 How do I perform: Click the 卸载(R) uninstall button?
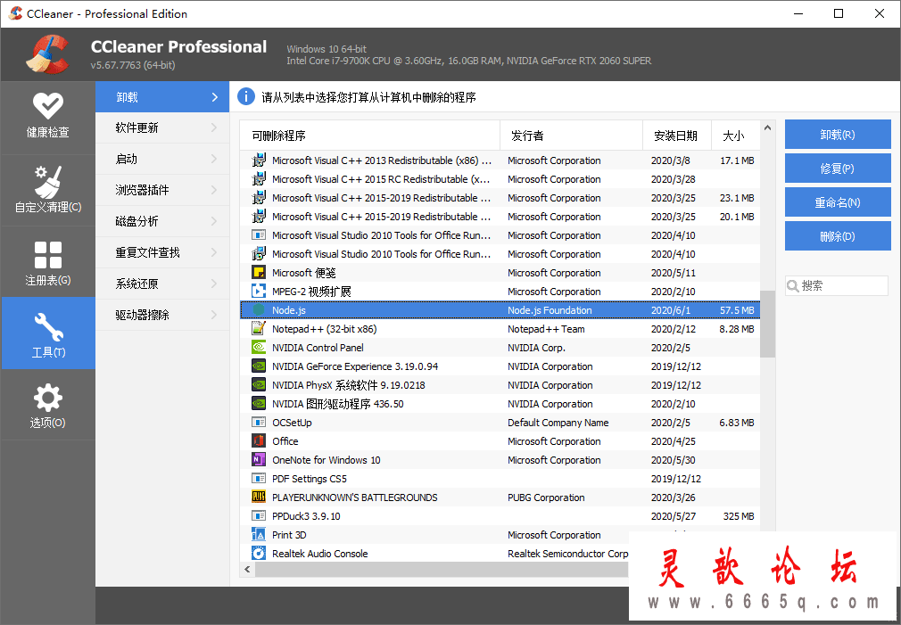pos(838,135)
